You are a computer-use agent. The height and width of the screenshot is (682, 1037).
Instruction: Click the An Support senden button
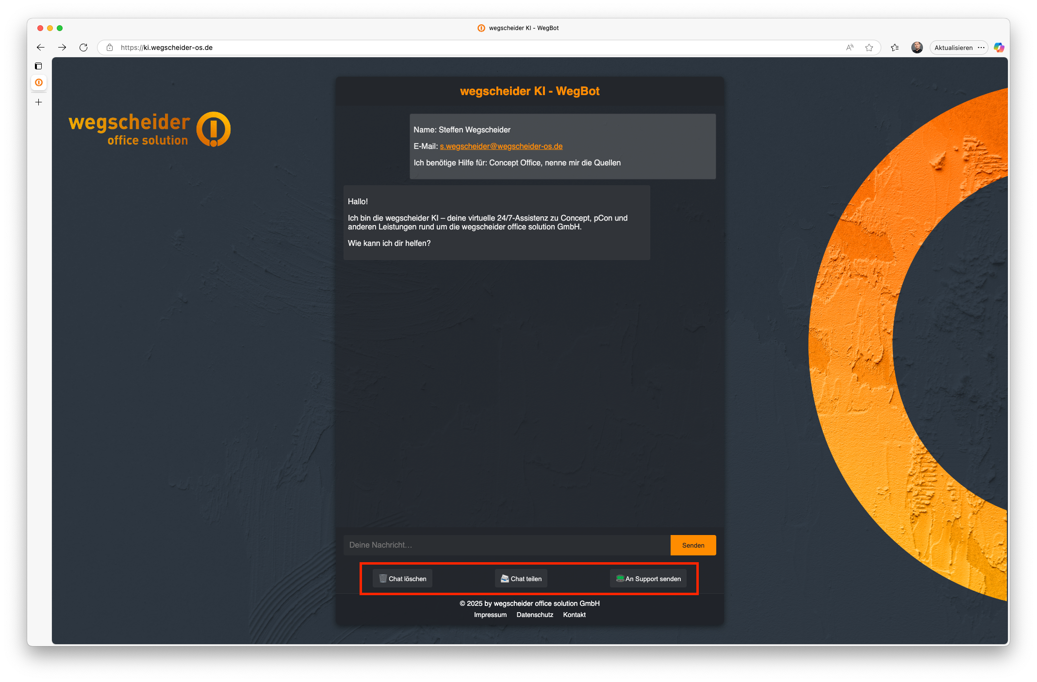(648, 579)
